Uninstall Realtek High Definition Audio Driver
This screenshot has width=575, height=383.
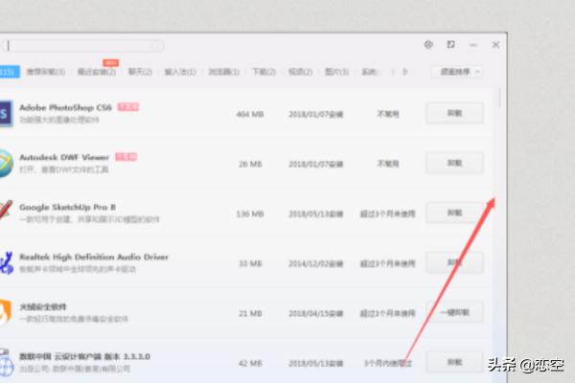(x=454, y=261)
